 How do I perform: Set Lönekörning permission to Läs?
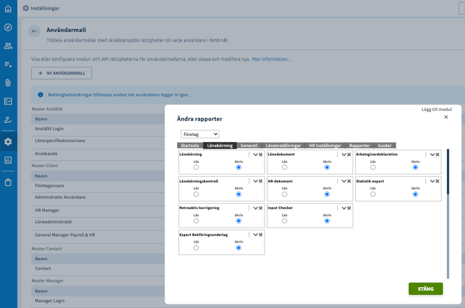click(x=196, y=167)
